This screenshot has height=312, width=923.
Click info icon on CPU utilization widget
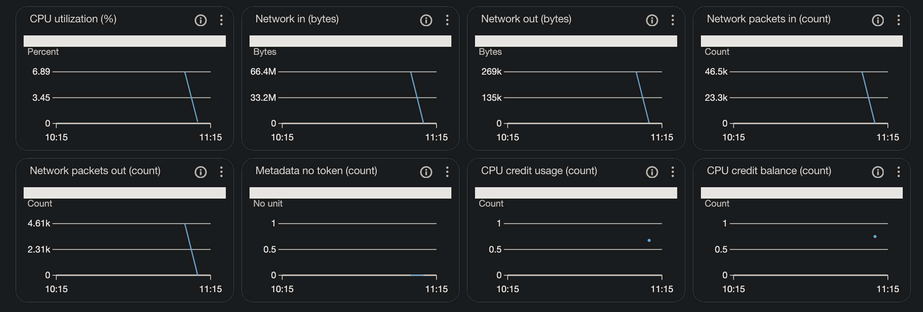pos(201,20)
